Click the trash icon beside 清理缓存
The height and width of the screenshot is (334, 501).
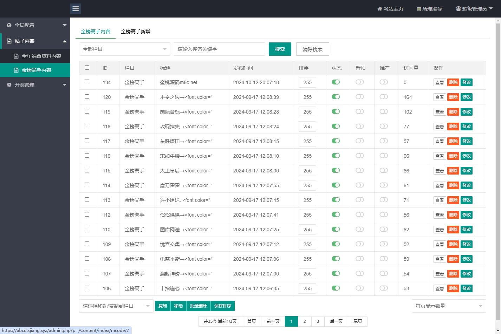pos(419,9)
